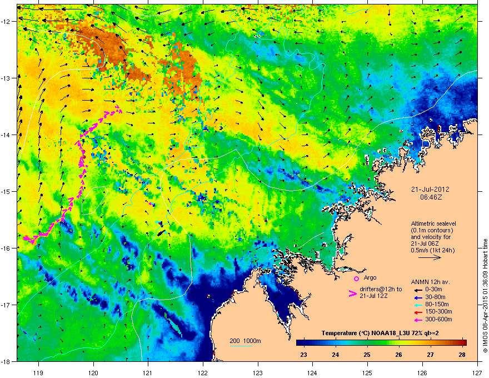
Task: Click the 123 longitude axis label
Action: point(258,372)
